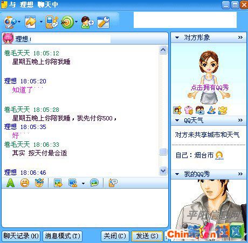Click the chat scene bubble icon

(94, 183)
